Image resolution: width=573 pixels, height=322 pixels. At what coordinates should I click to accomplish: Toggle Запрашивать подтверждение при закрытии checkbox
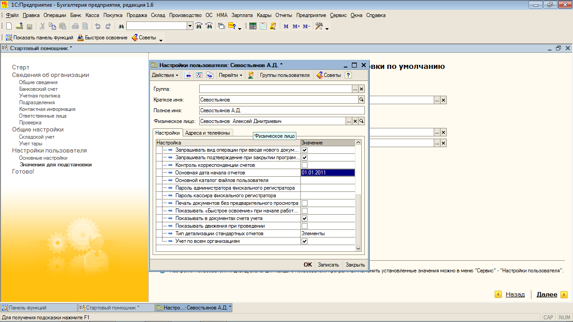tap(305, 157)
